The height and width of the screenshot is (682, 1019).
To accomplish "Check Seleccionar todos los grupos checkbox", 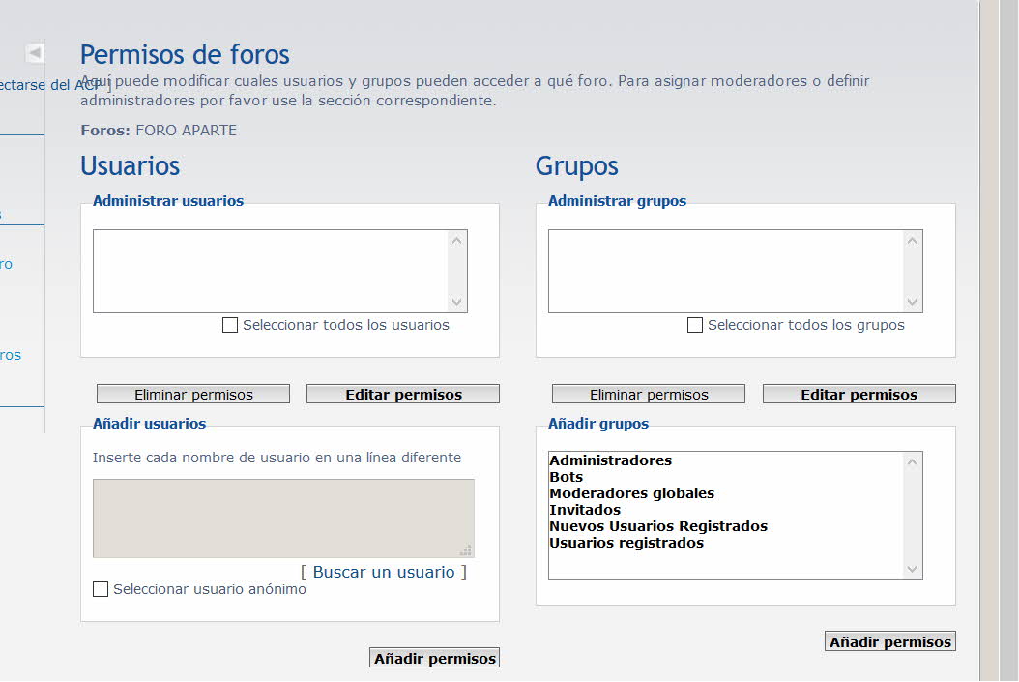I will pyautogui.click(x=695, y=325).
